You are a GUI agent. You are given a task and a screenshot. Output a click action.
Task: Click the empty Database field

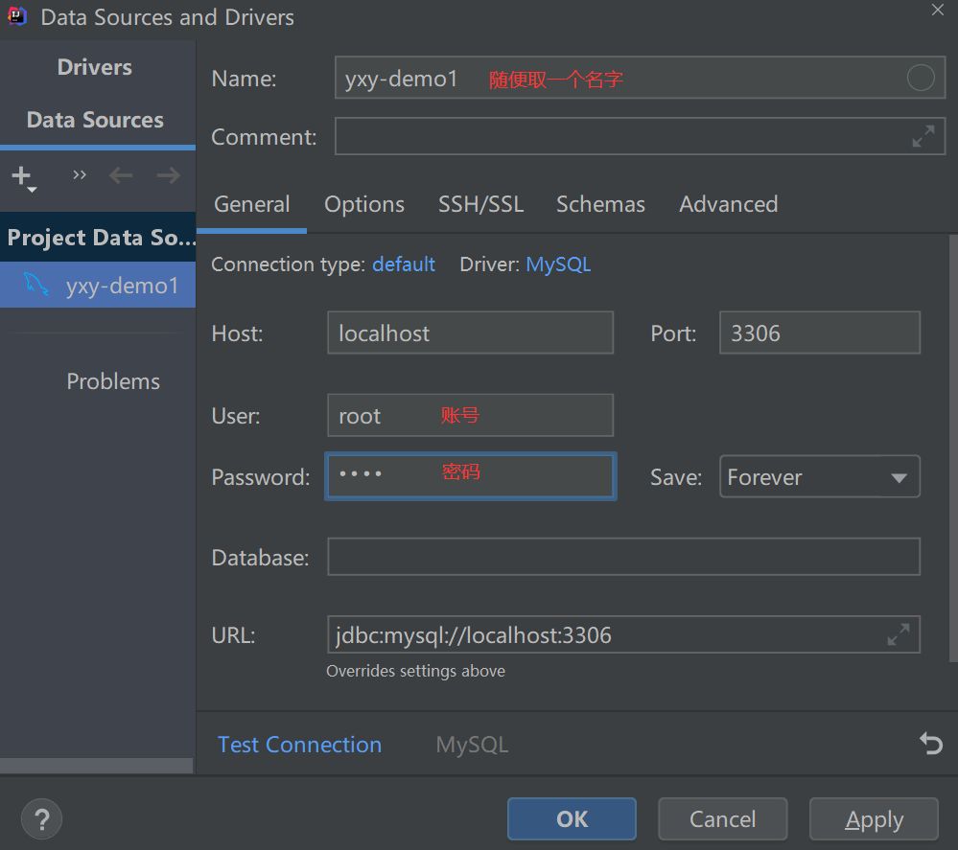click(x=623, y=557)
